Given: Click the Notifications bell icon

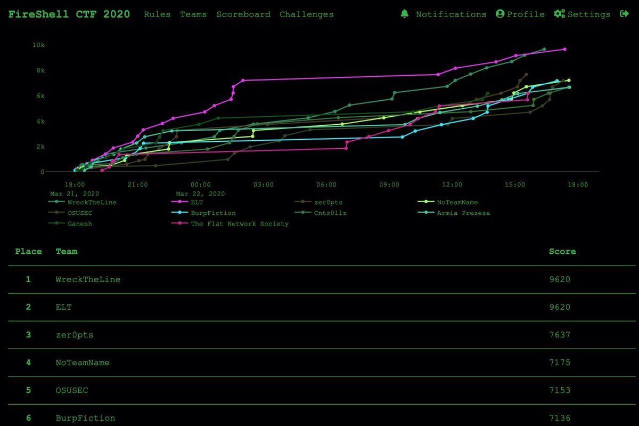Looking at the screenshot, I should [405, 14].
